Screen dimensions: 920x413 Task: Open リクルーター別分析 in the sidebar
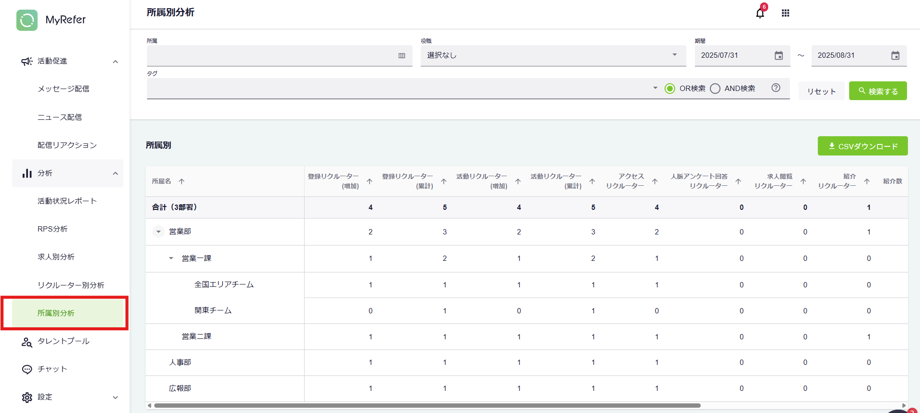click(x=71, y=285)
